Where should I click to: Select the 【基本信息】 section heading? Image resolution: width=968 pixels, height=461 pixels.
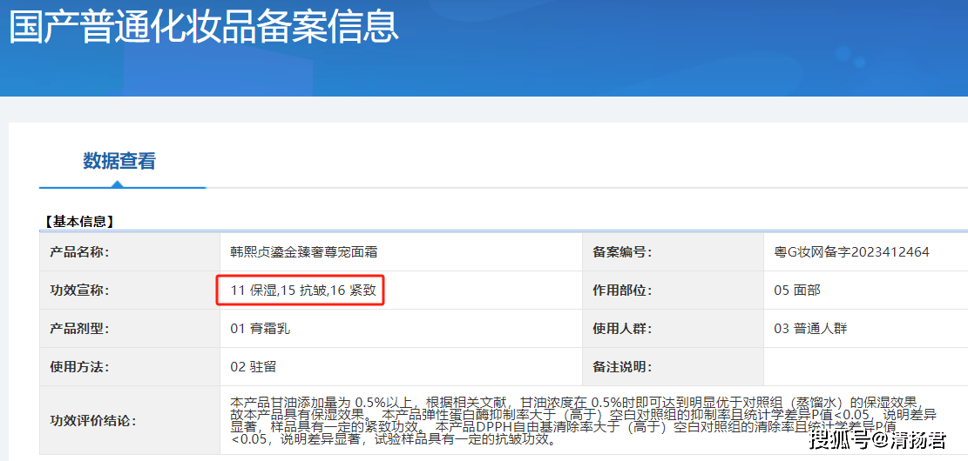tap(78, 221)
